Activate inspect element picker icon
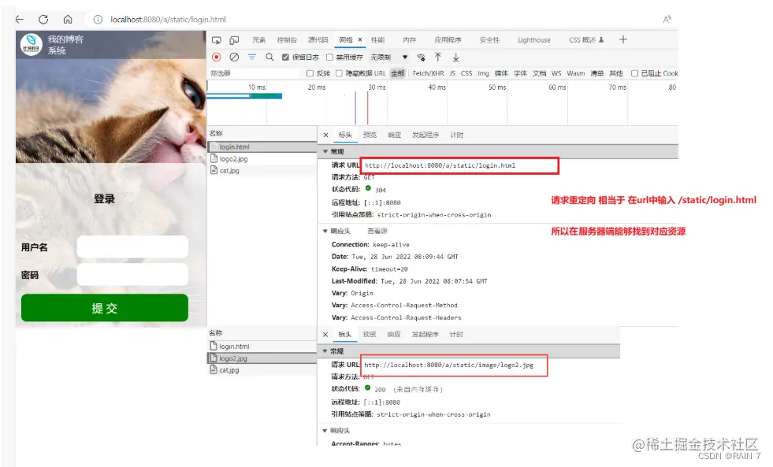The width and height of the screenshot is (773, 467). coord(217,40)
